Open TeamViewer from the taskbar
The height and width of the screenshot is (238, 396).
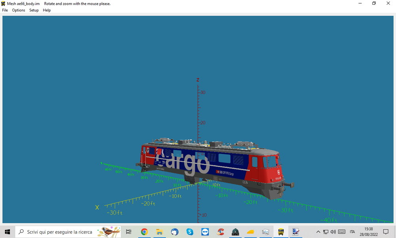point(205,232)
